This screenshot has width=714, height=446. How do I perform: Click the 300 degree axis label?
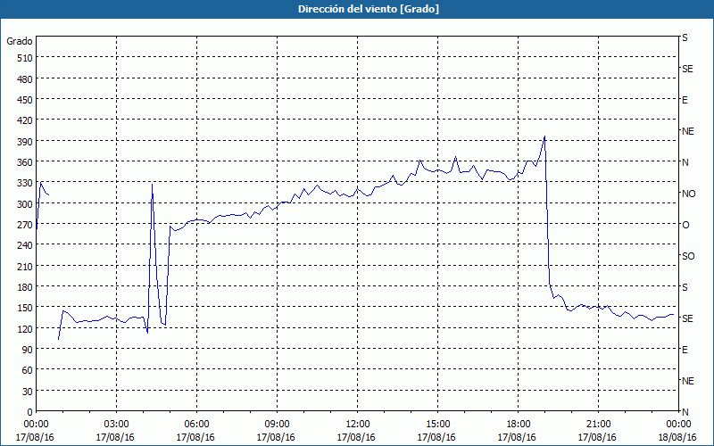click(26, 204)
